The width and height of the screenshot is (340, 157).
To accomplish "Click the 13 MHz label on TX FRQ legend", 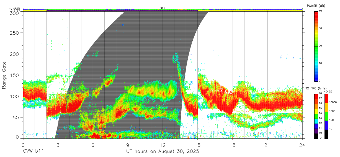I will (x=320, y=118).
